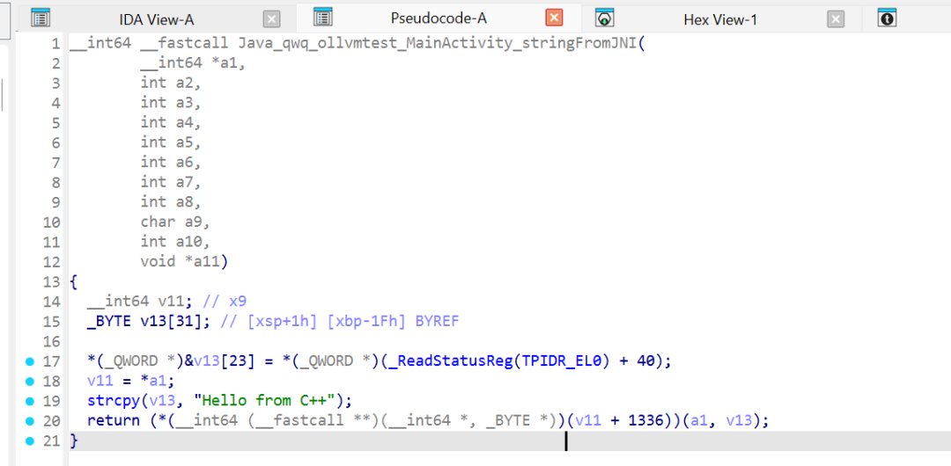This screenshot has height=466, width=951.
Task: Close the Pseudocode-A tab with red X
Action: (554, 18)
